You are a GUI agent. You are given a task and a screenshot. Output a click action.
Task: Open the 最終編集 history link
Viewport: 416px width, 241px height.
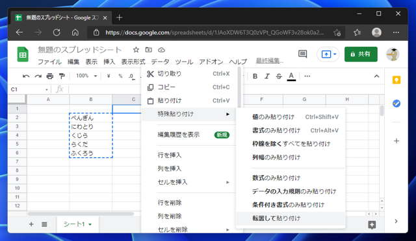pos(270,61)
